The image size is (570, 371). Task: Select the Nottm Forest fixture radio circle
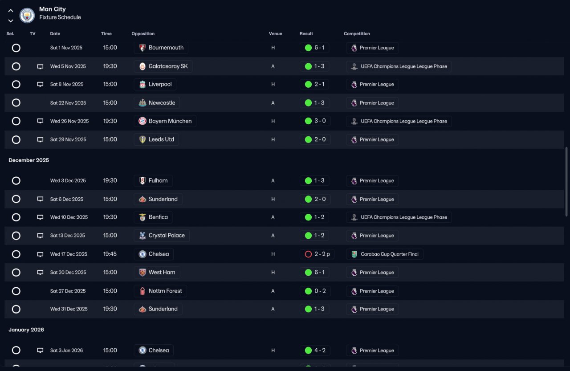(x=16, y=291)
